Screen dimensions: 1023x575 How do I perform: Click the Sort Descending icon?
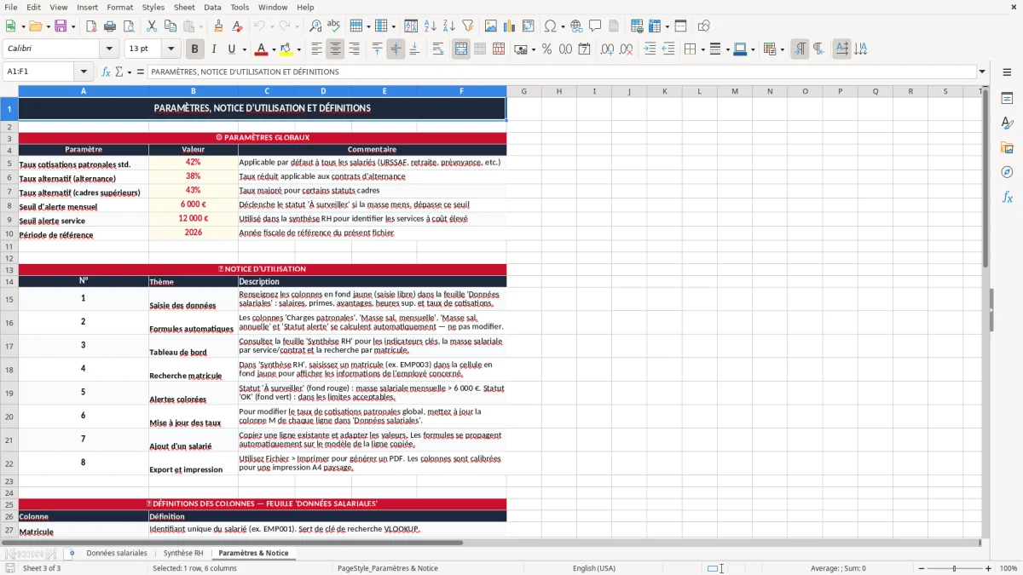click(x=448, y=26)
